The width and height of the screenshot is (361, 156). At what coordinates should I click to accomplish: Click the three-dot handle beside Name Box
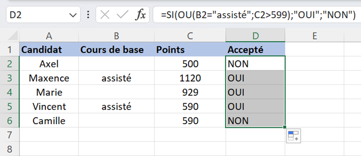point(88,15)
